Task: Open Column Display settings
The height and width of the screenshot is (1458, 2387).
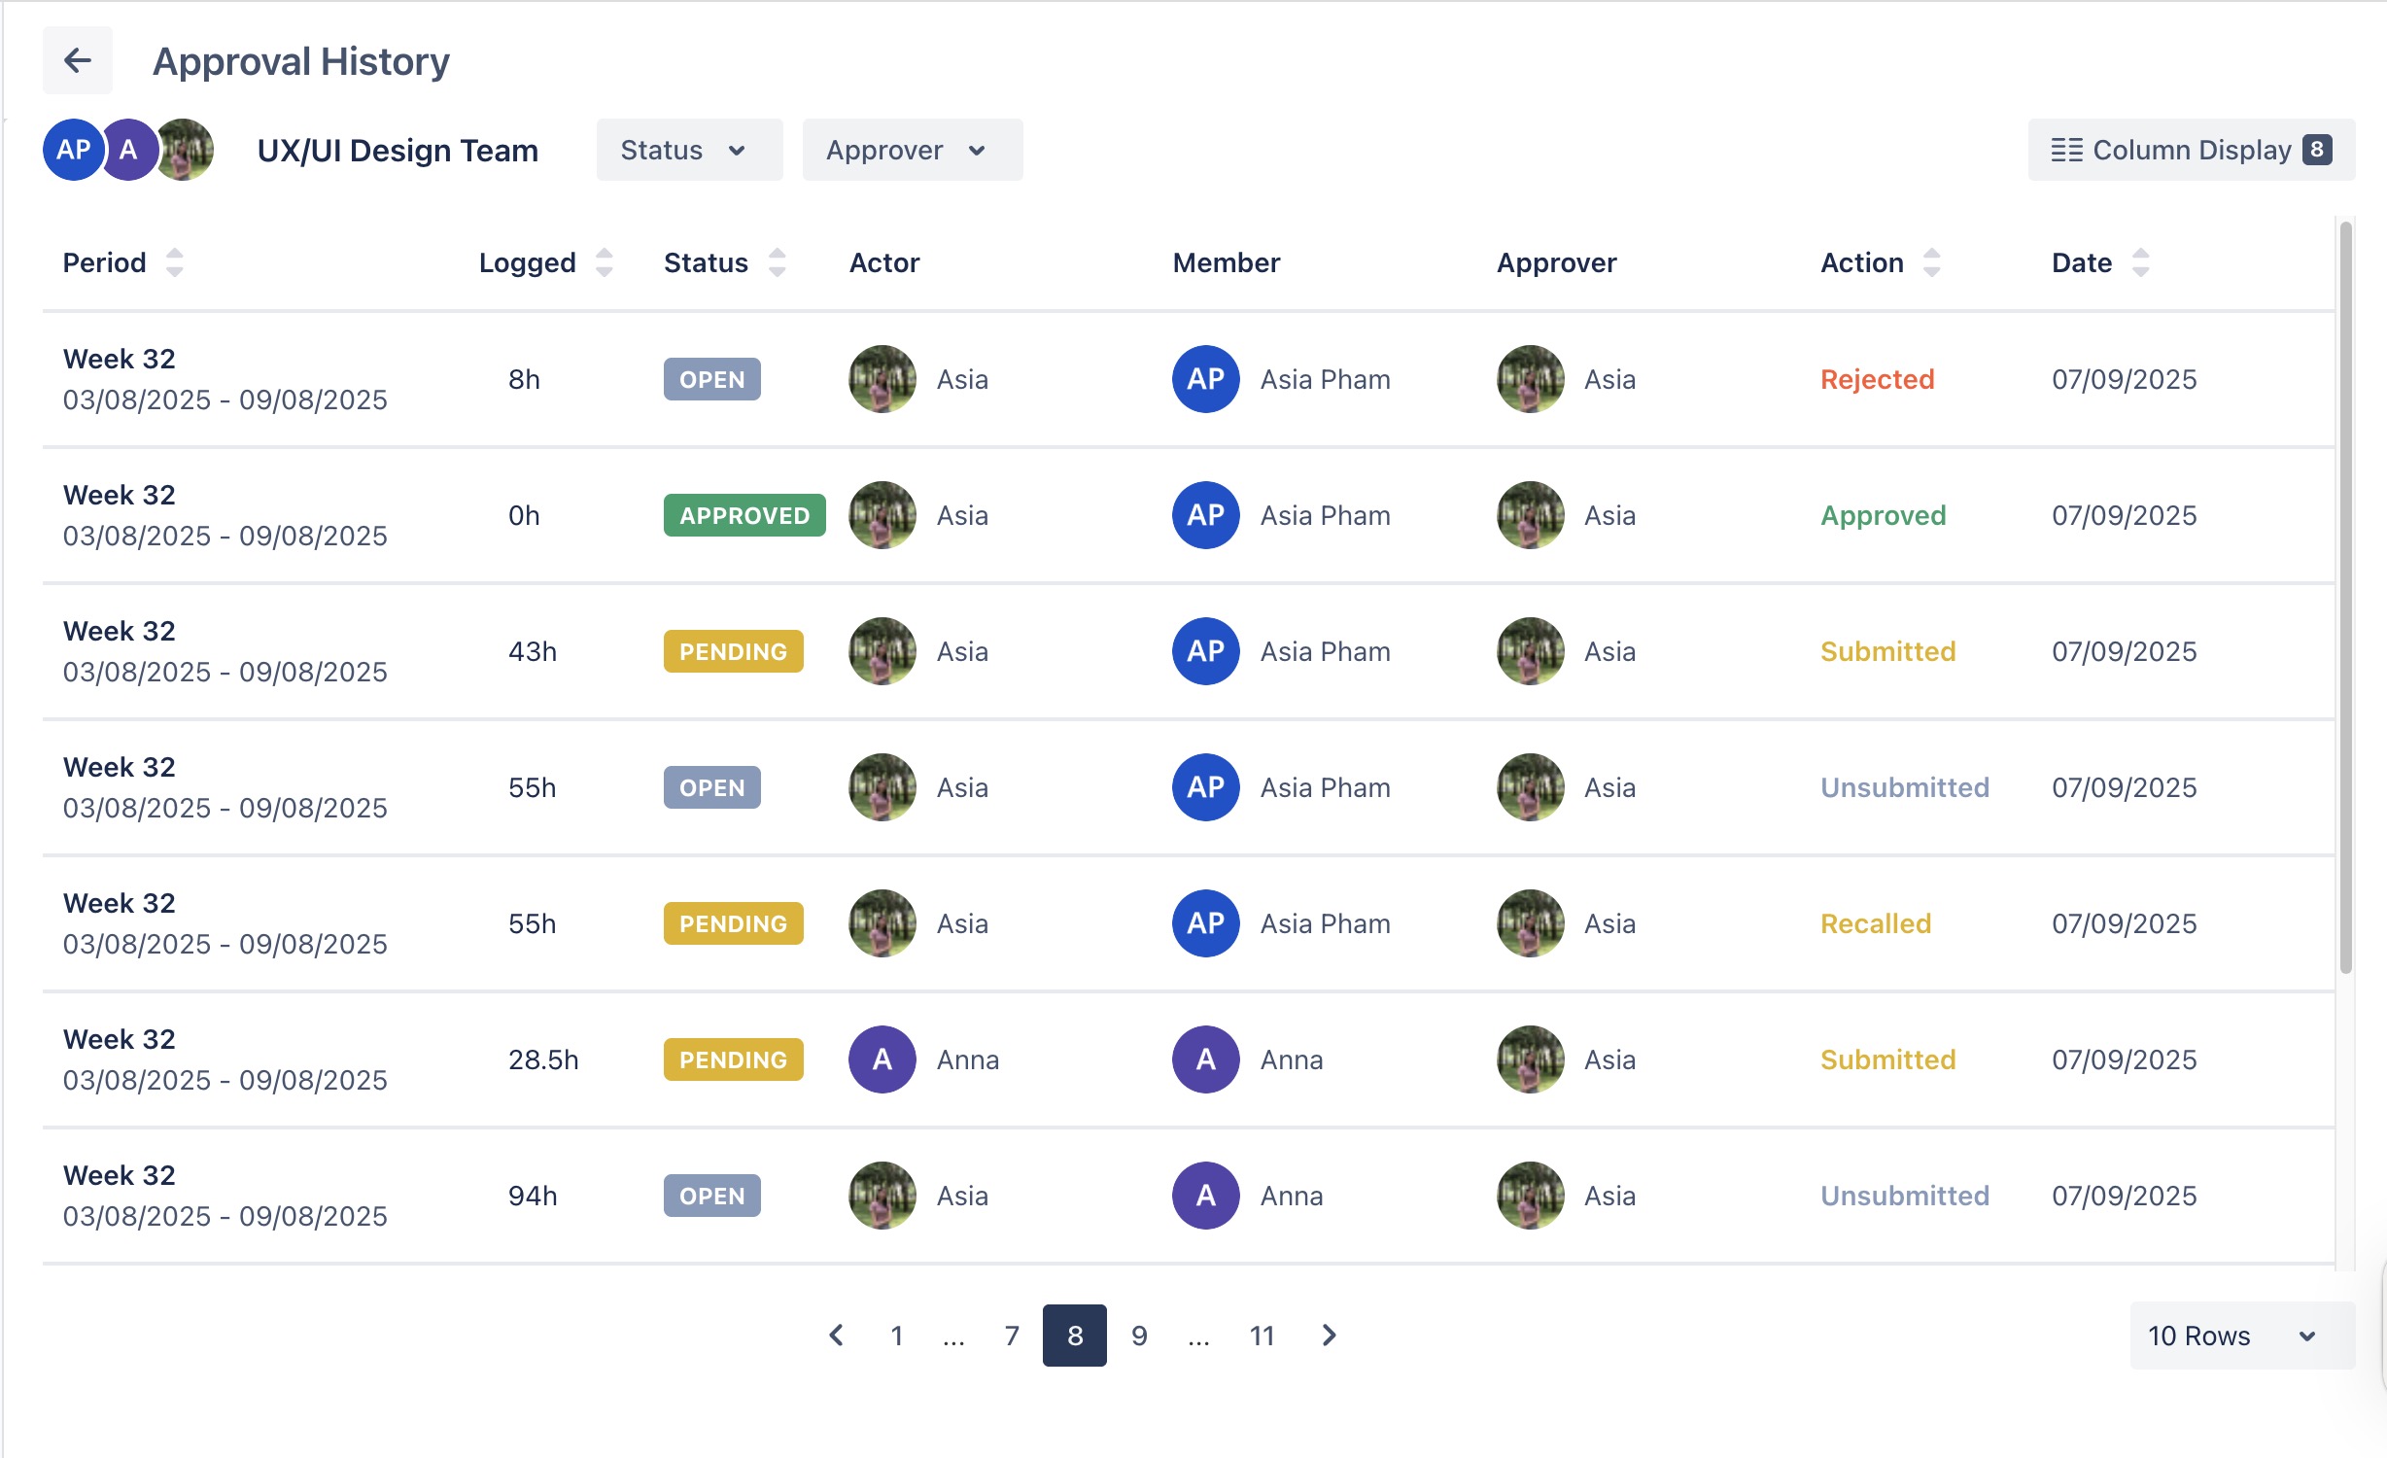Action: tap(2191, 150)
